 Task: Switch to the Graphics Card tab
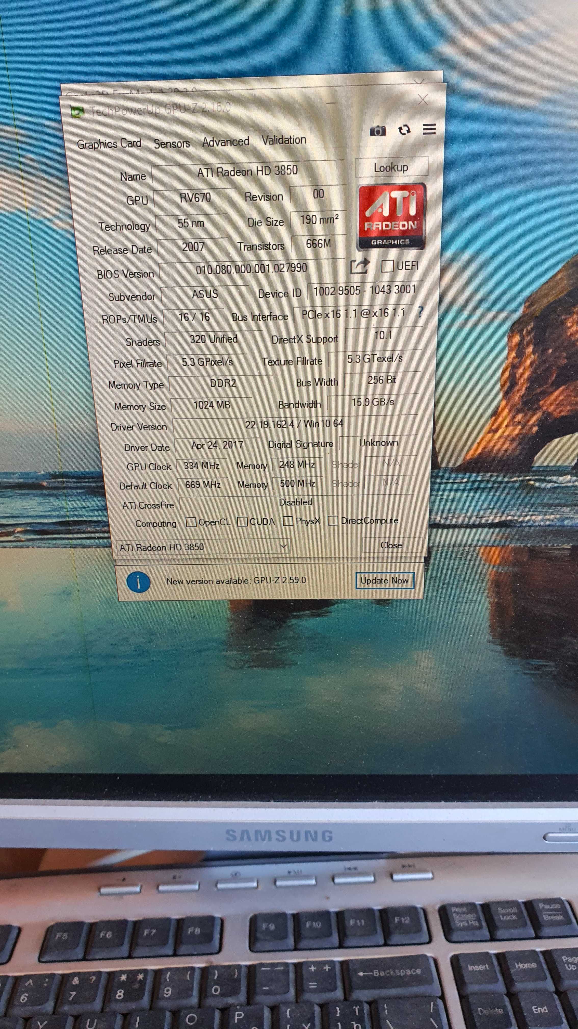109,143
